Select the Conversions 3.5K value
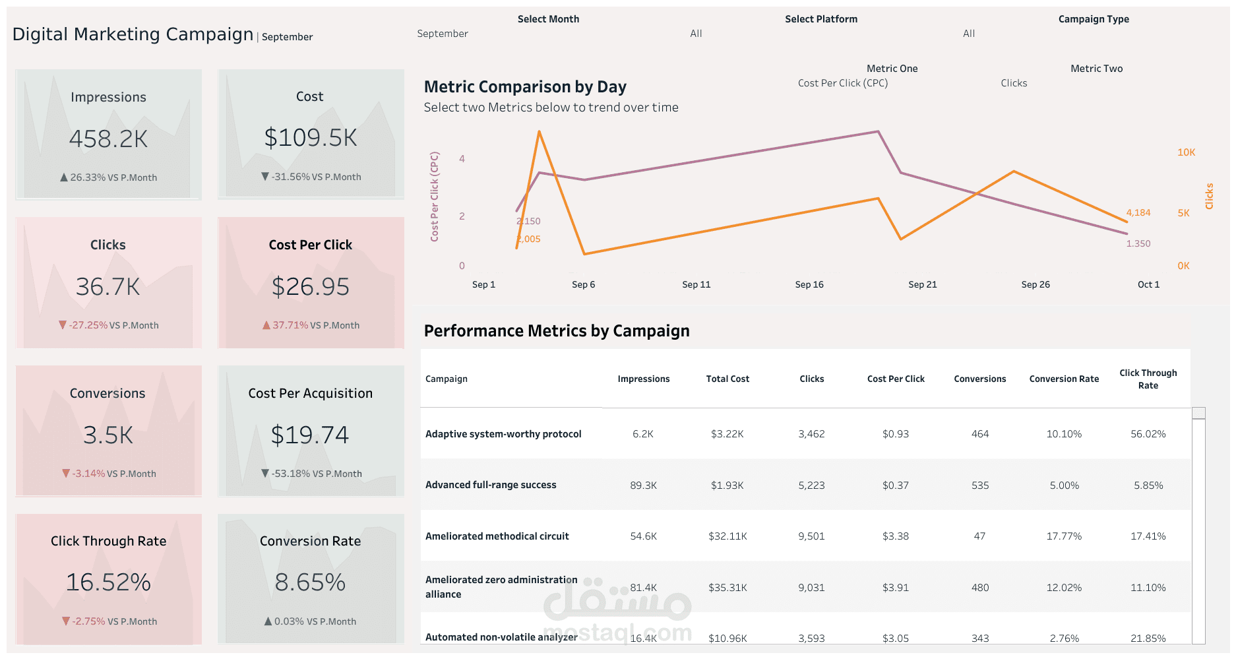Image resolution: width=1236 pixels, height=659 pixels. 108,435
